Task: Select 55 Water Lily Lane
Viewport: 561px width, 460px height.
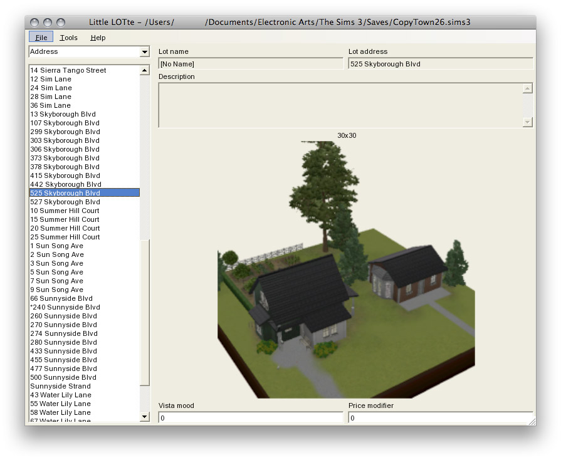Action: coord(85,403)
